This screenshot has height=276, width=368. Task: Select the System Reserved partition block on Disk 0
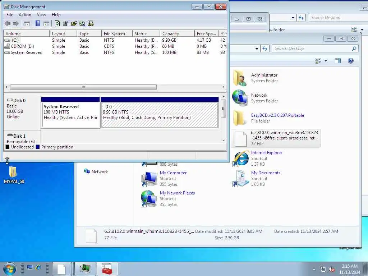click(70, 112)
